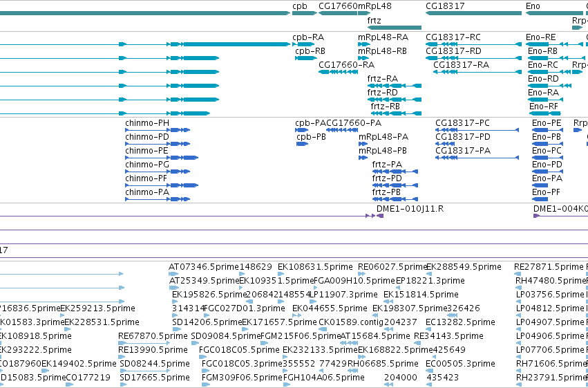Click the AT07346.5prime EST label
Viewport: 588px width, 388px height.
pos(204,267)
